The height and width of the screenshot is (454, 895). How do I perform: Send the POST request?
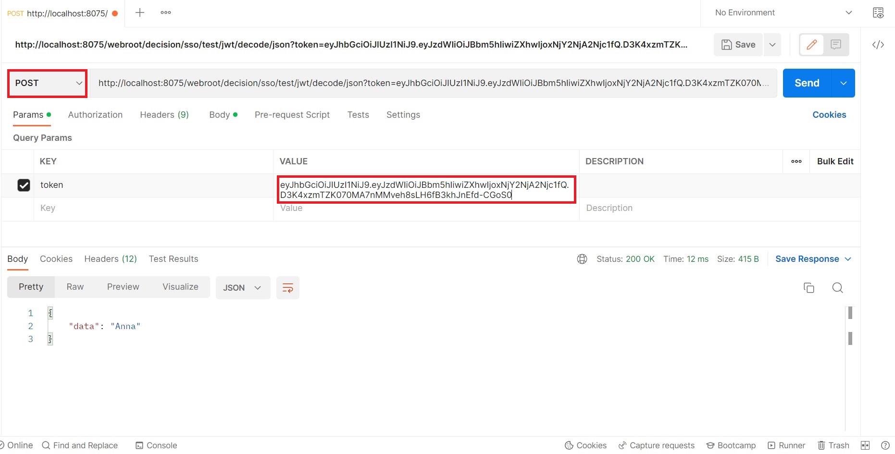(807, 83)
